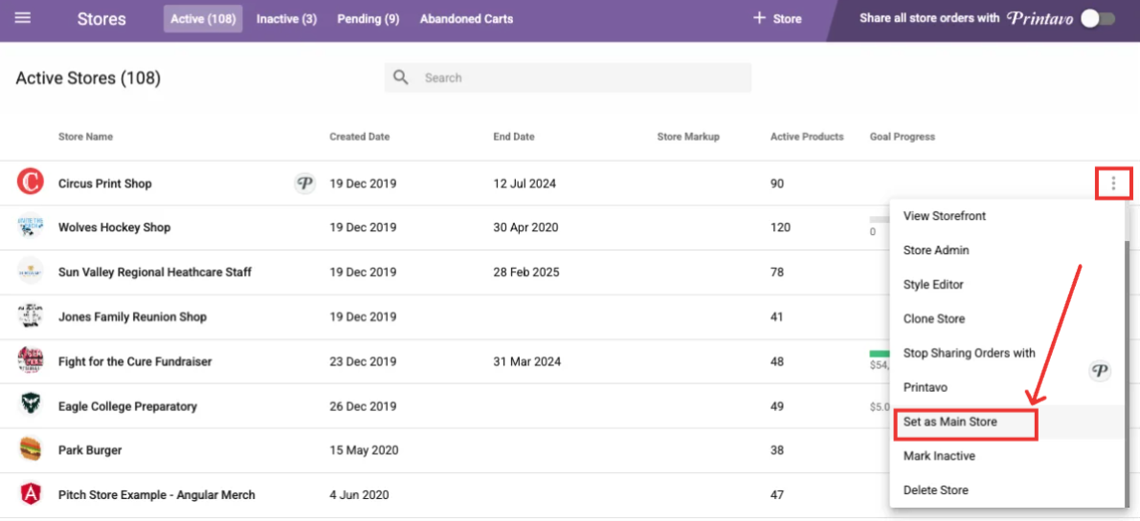Click the Wolves Hockey Shop goal progress bar
This screenshot has width=1140, height=521.
880,219
